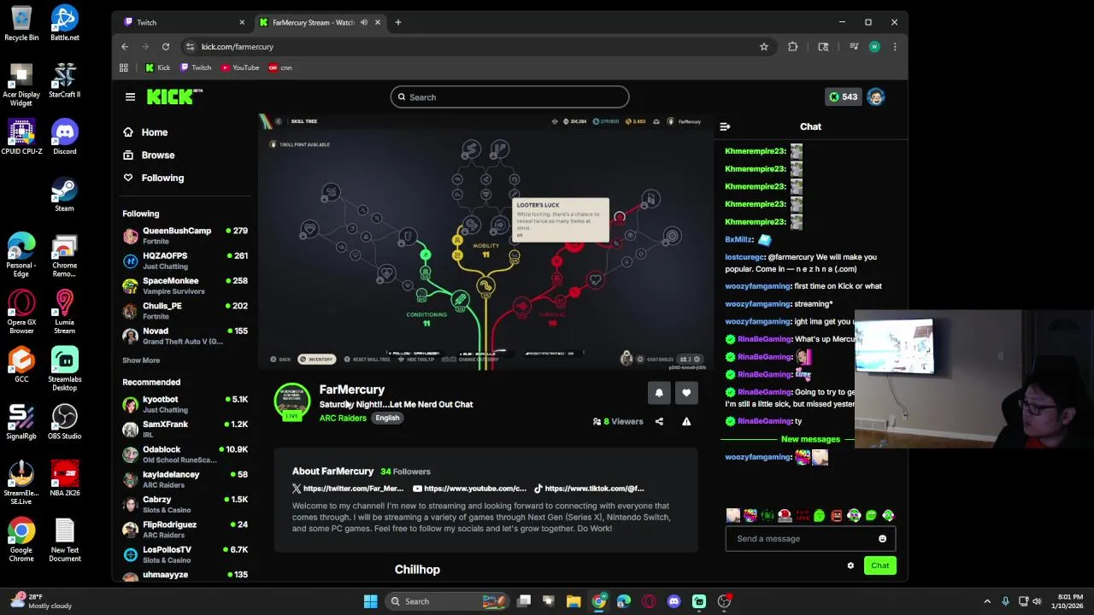1094x615 pixels.
Task: Open Opera GX from the taskbar
Action: click(650, 601)
